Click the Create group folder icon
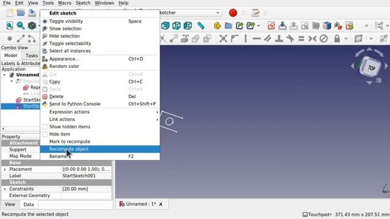 coord(228,26)
